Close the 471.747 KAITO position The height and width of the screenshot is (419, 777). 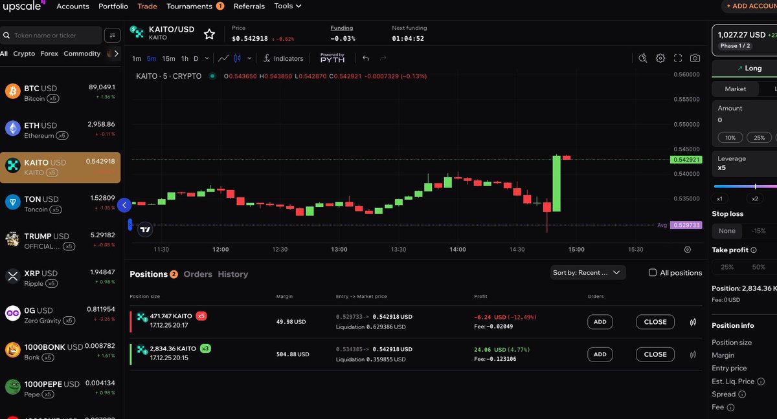click(x=655, y=321)
